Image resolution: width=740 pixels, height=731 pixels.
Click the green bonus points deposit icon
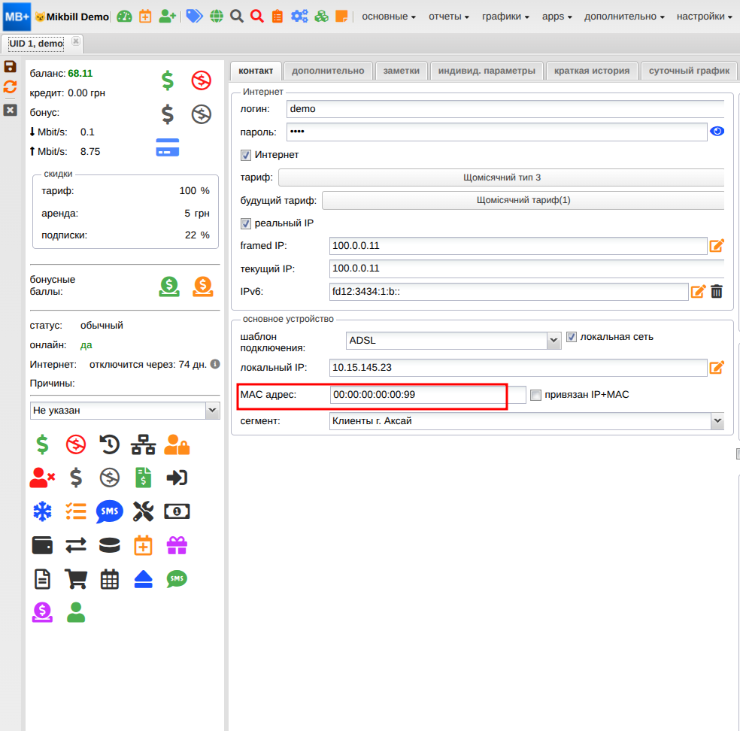(x=169, y=287)
